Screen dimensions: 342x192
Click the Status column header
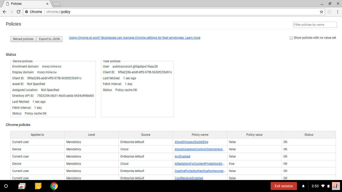point(309,135)
